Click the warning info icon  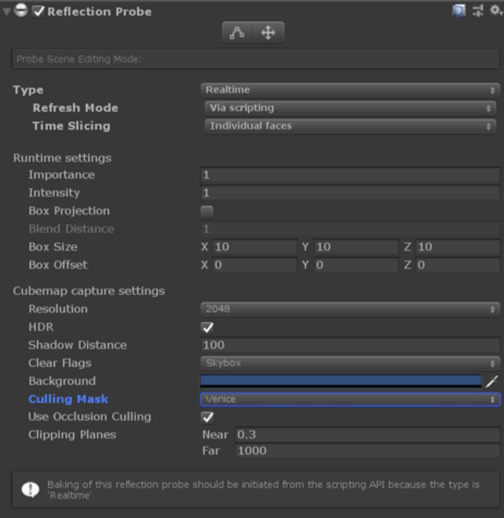[30, 489]
